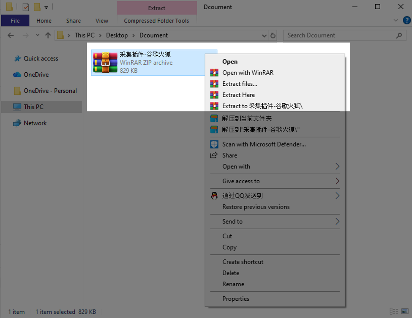
Task: Open the address bar history dropdown
Action: coord(264,35)
